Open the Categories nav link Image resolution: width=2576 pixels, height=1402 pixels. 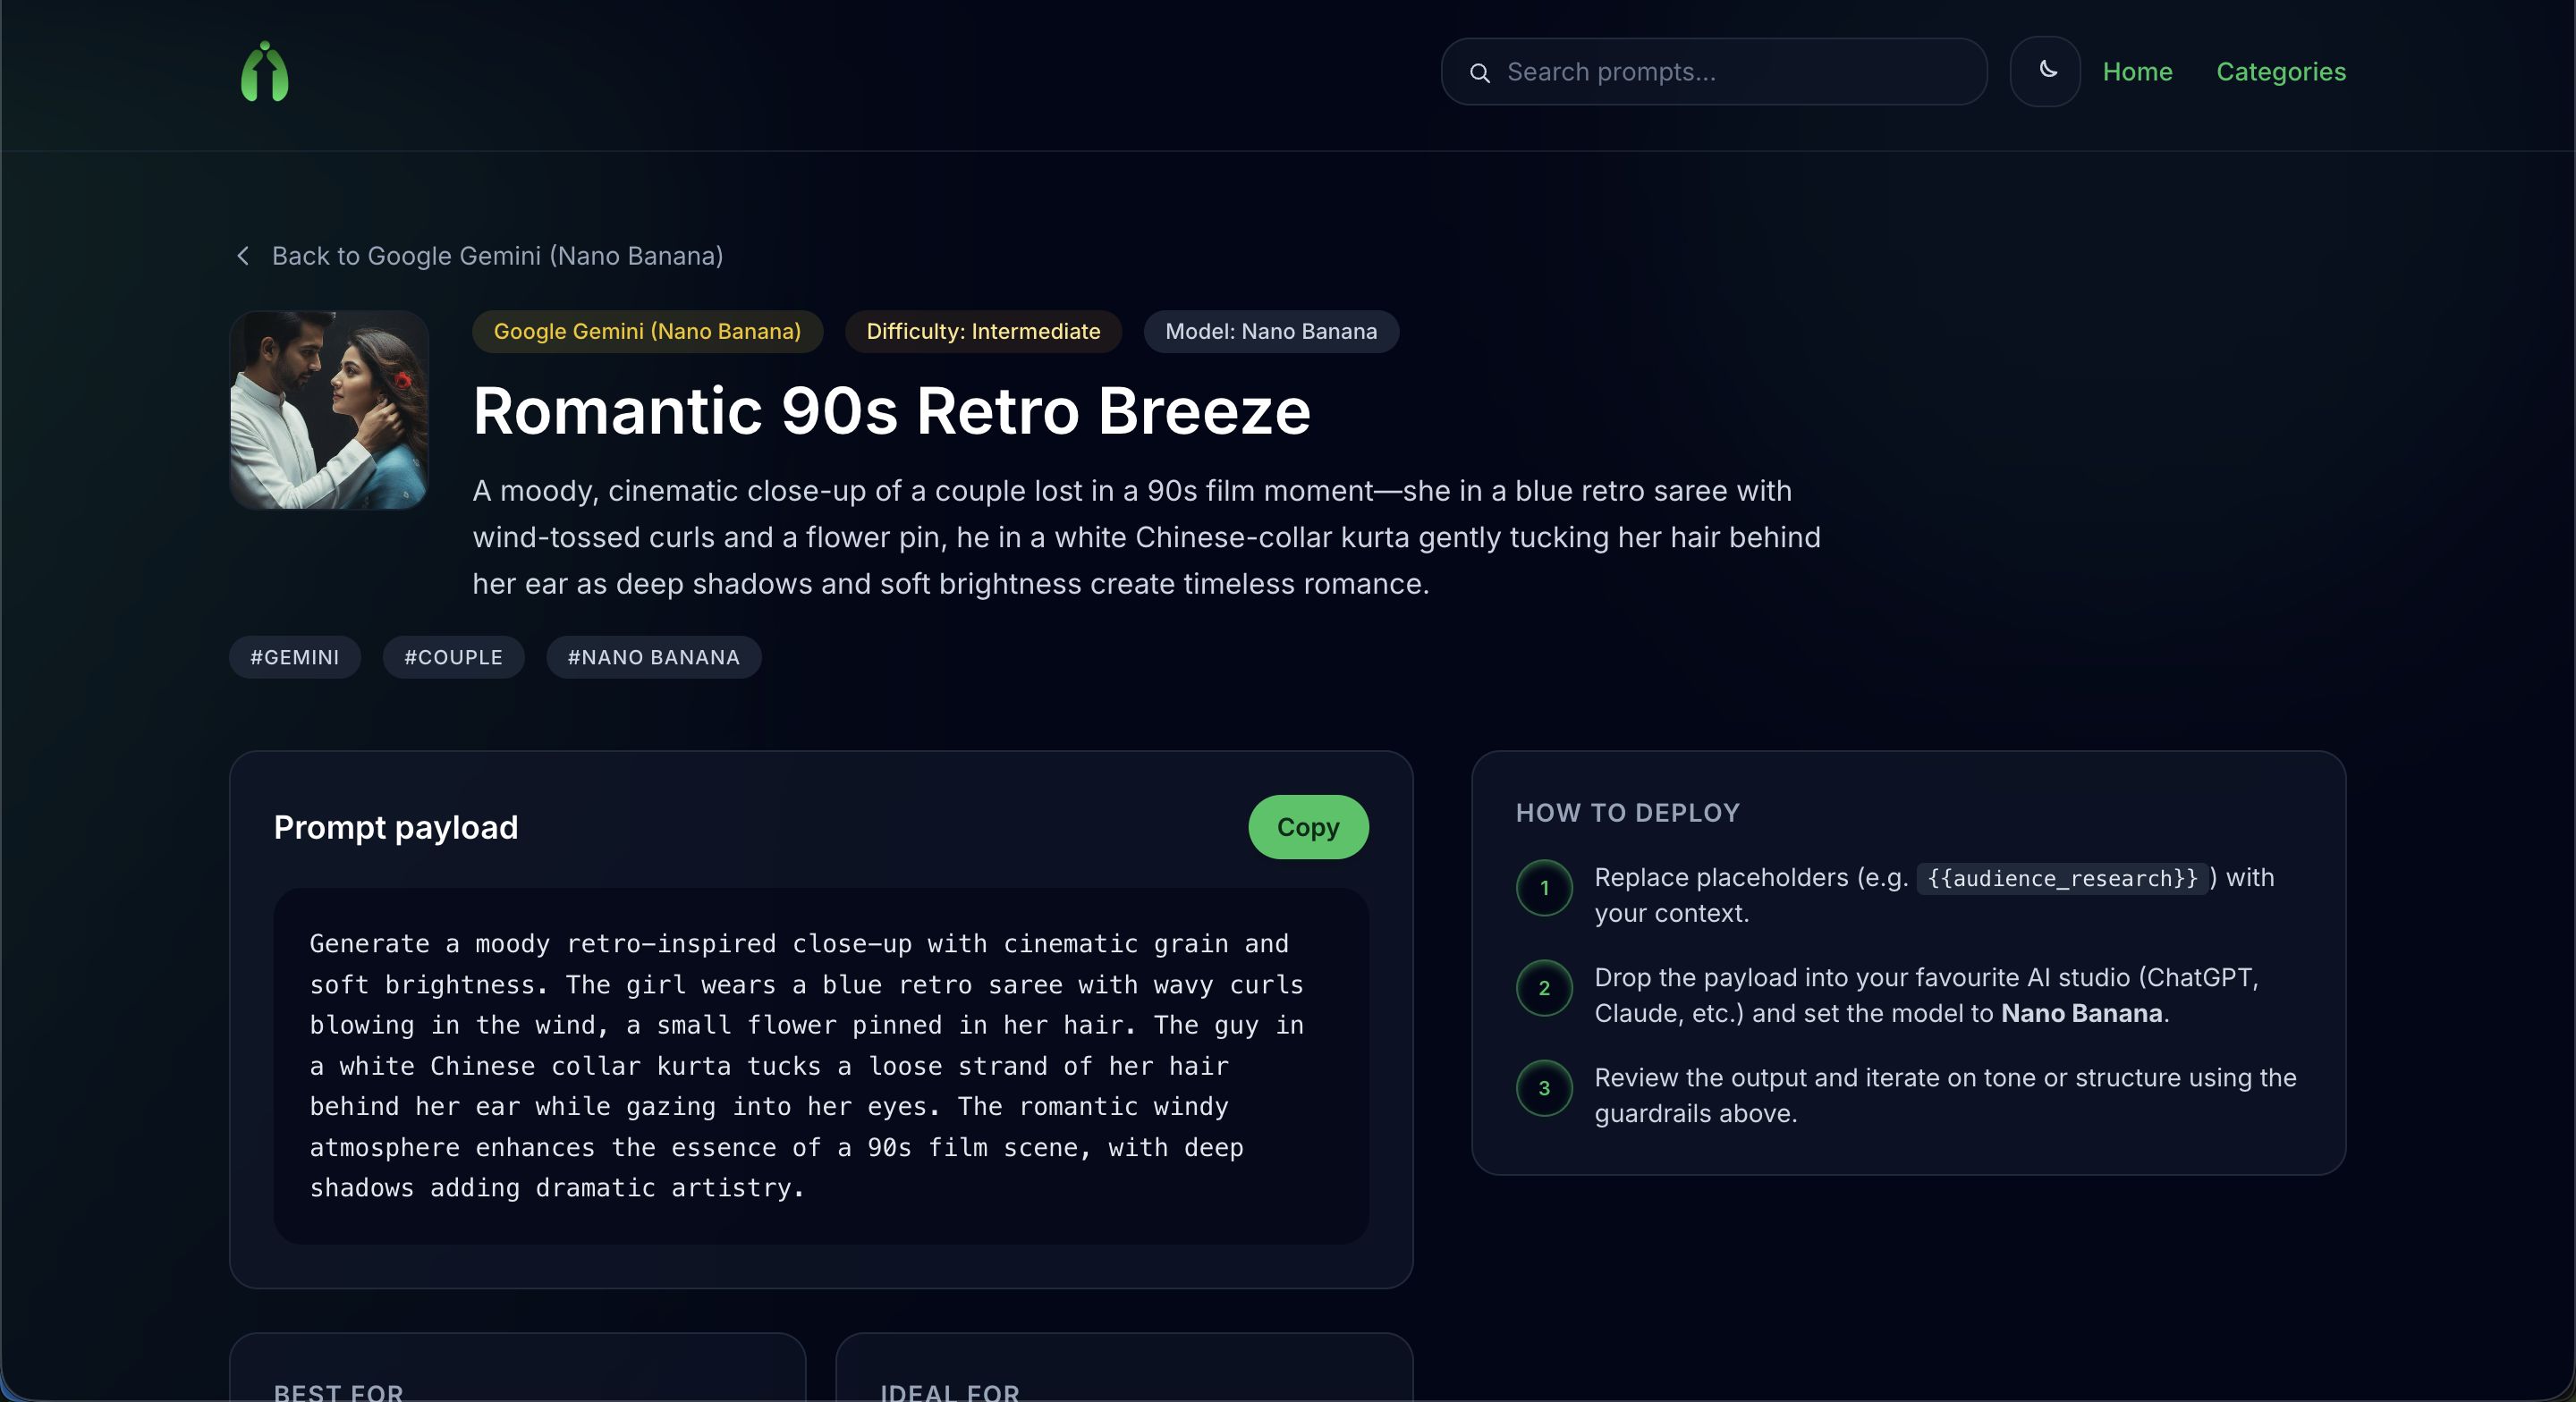[2280, 72]
